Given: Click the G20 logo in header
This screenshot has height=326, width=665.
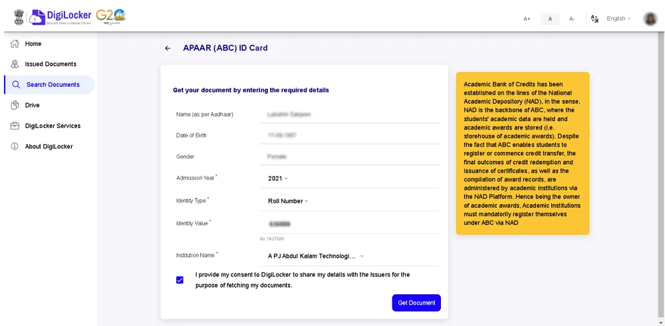Looking at the screenshot, I should [110, 17].
